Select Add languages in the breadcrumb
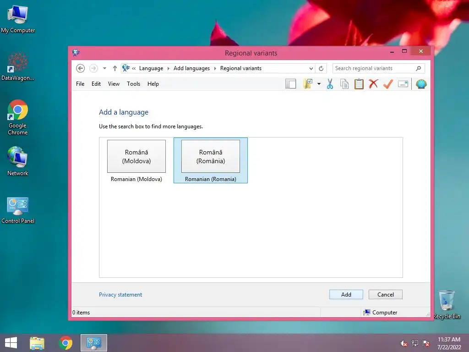Image resolution: width=469 pixels, height=352 pixels. [192, 68]
